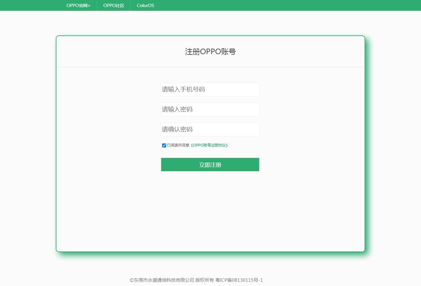Open the 《OPPO账号注册协议》 agreement link
Image resolution: width=421 pixels, height=286 pixels.
(209, 145)
